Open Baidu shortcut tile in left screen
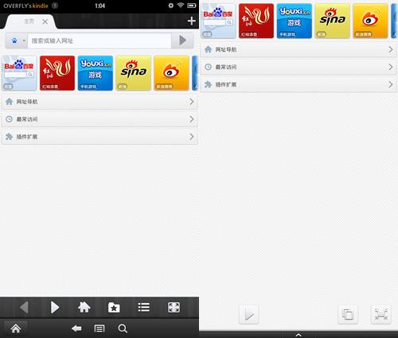 pos(19,73)
